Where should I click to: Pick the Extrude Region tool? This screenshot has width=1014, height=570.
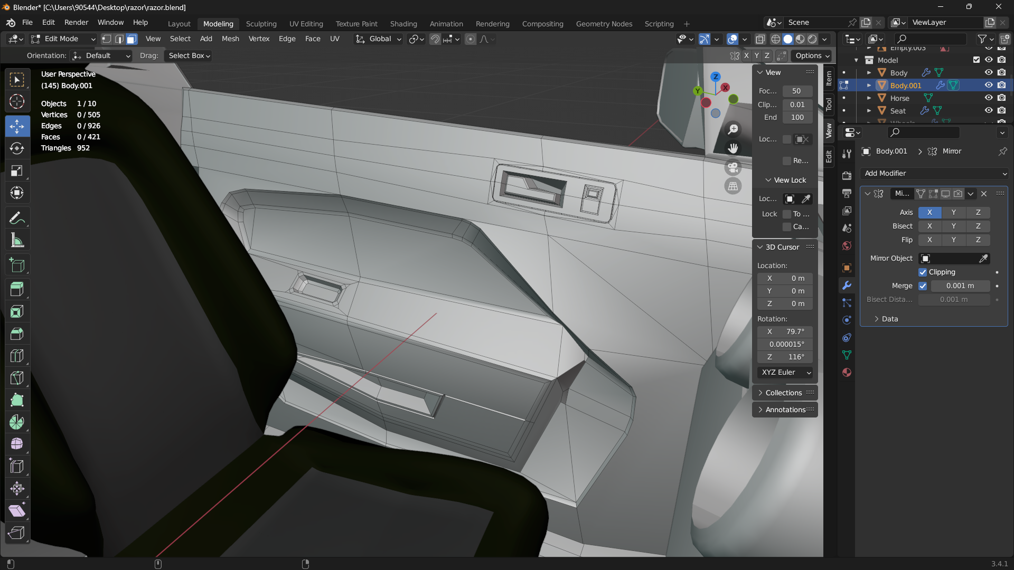pos(17,289)
